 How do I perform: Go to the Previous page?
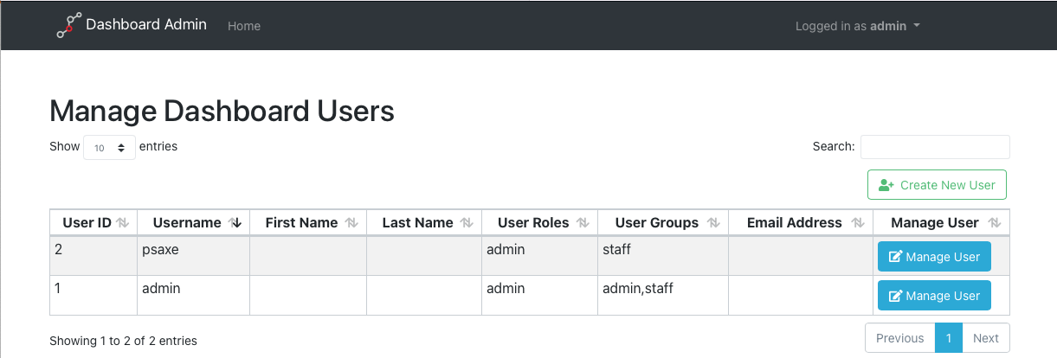point(900,338)
